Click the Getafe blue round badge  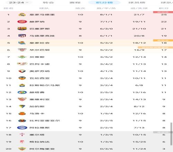point(22,92)
